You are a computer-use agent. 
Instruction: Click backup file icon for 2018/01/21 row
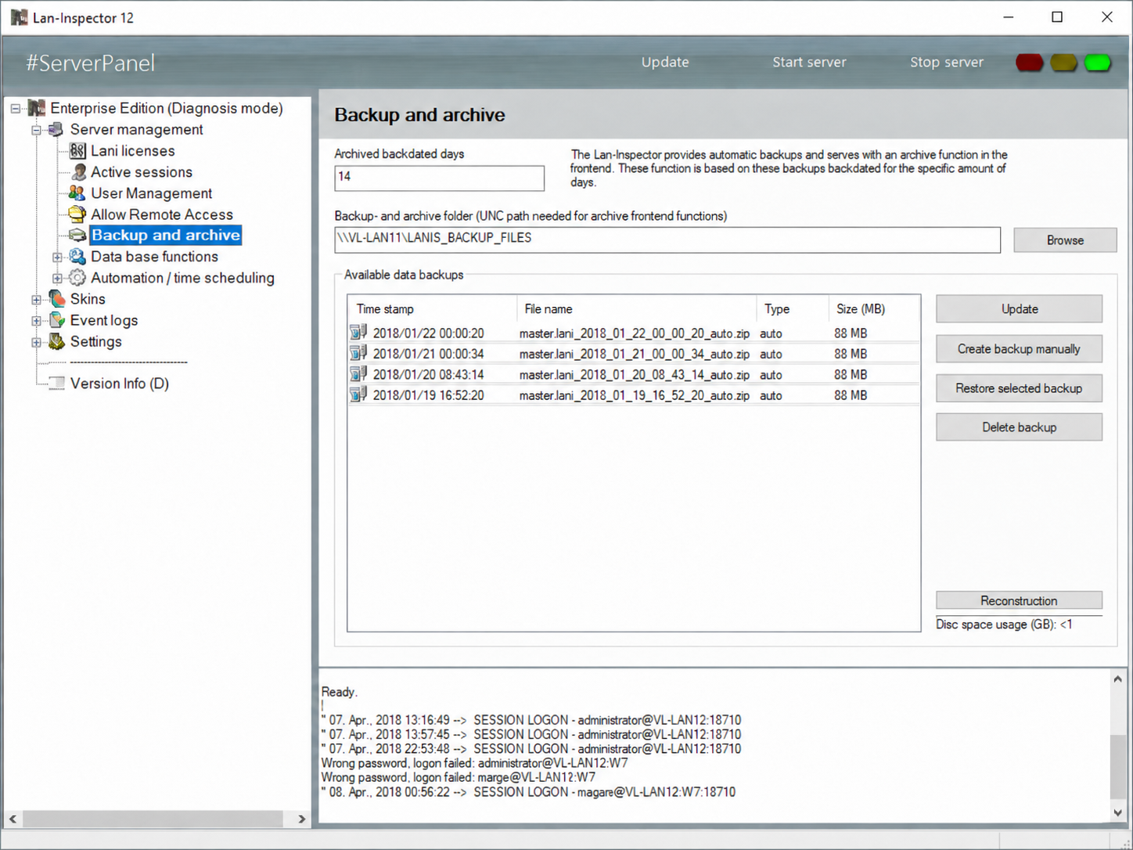(x=358, y=353)
